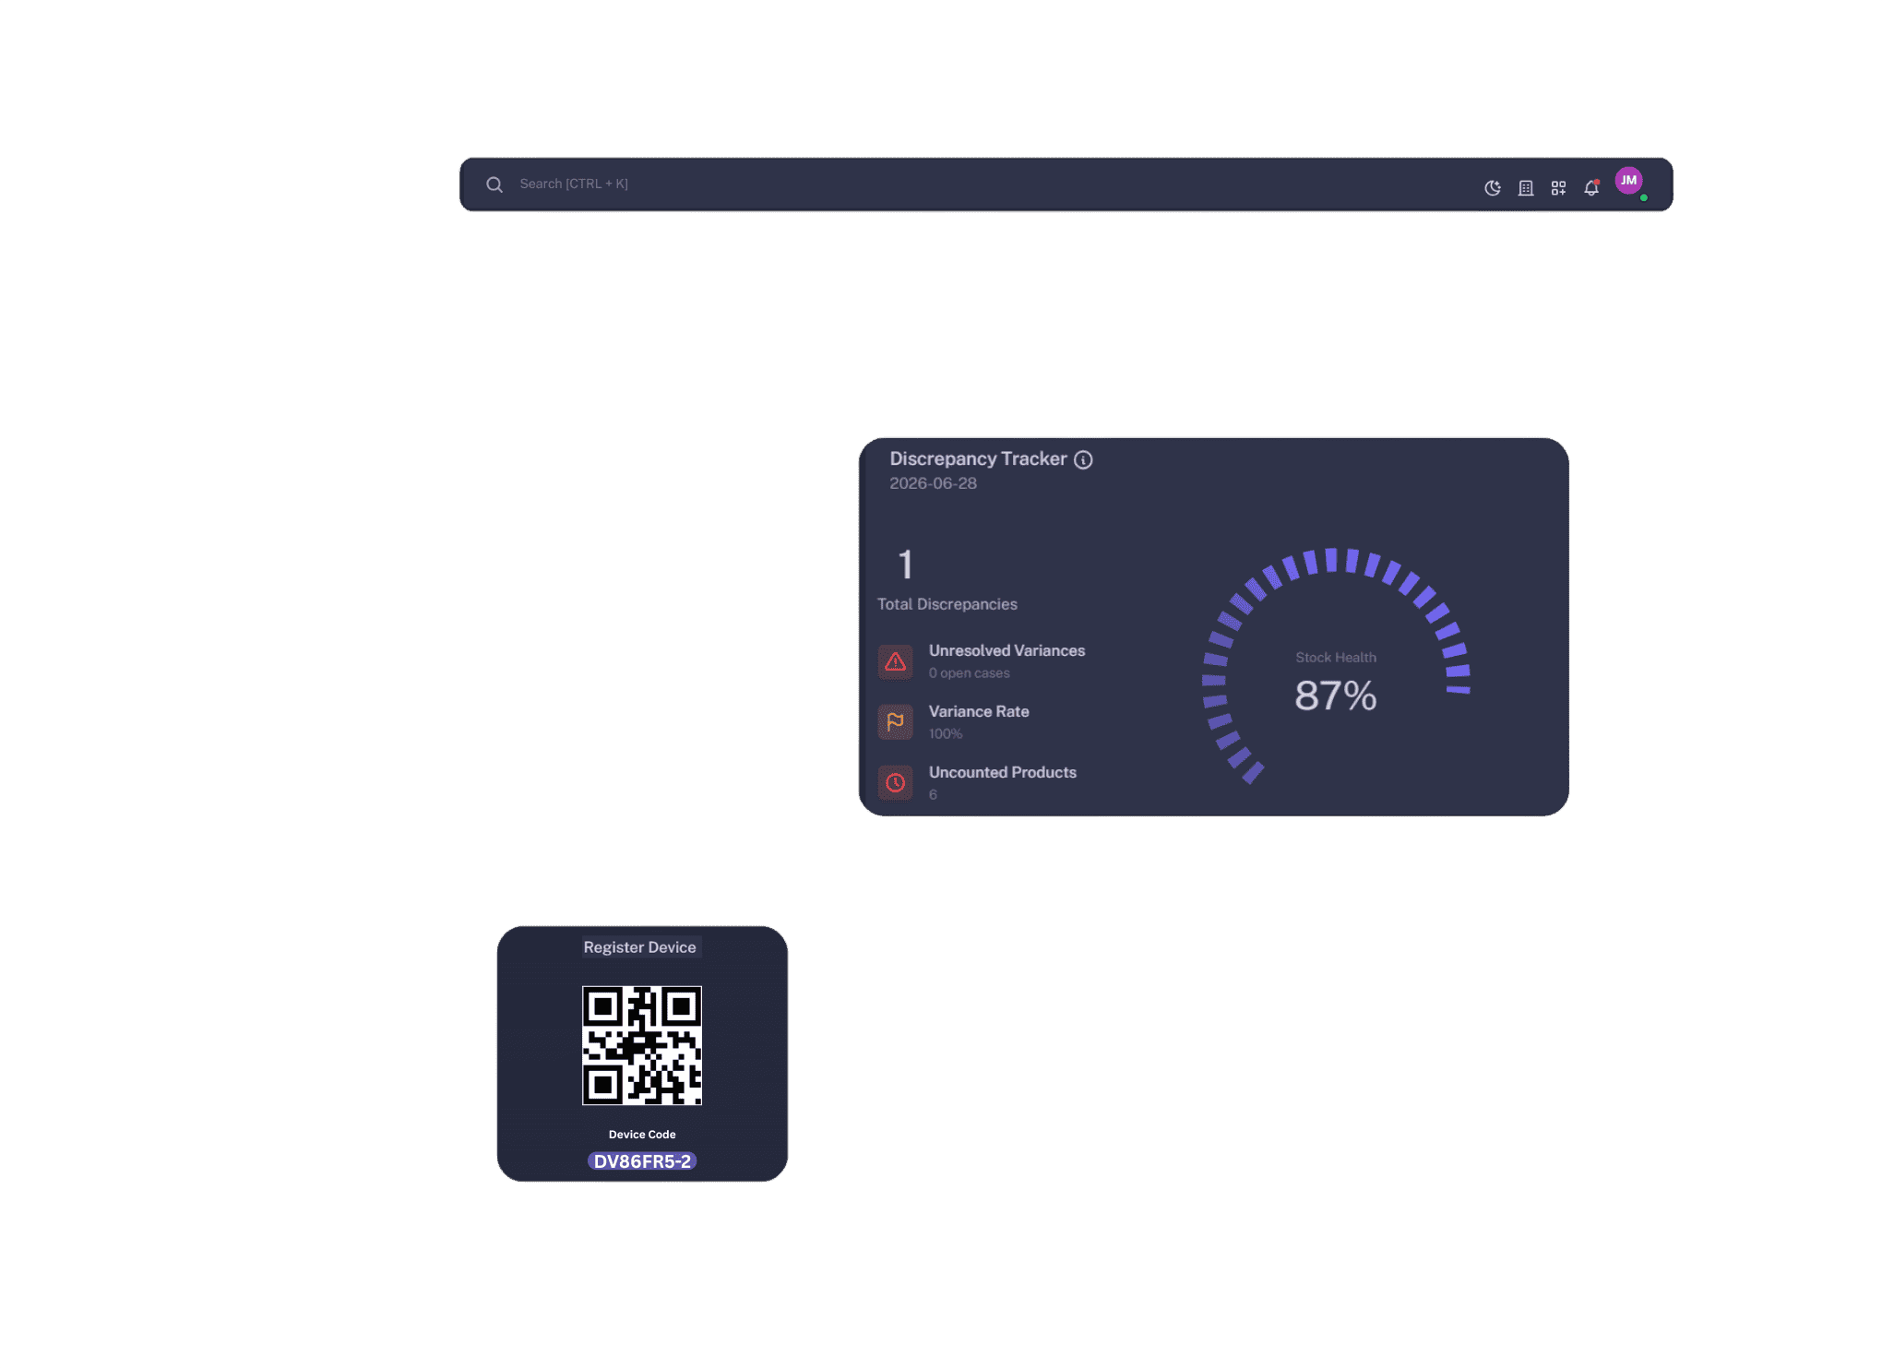Click the 0 open cases text
This screenshot has width=1882, height=1368.
click(x=969, y=673)
